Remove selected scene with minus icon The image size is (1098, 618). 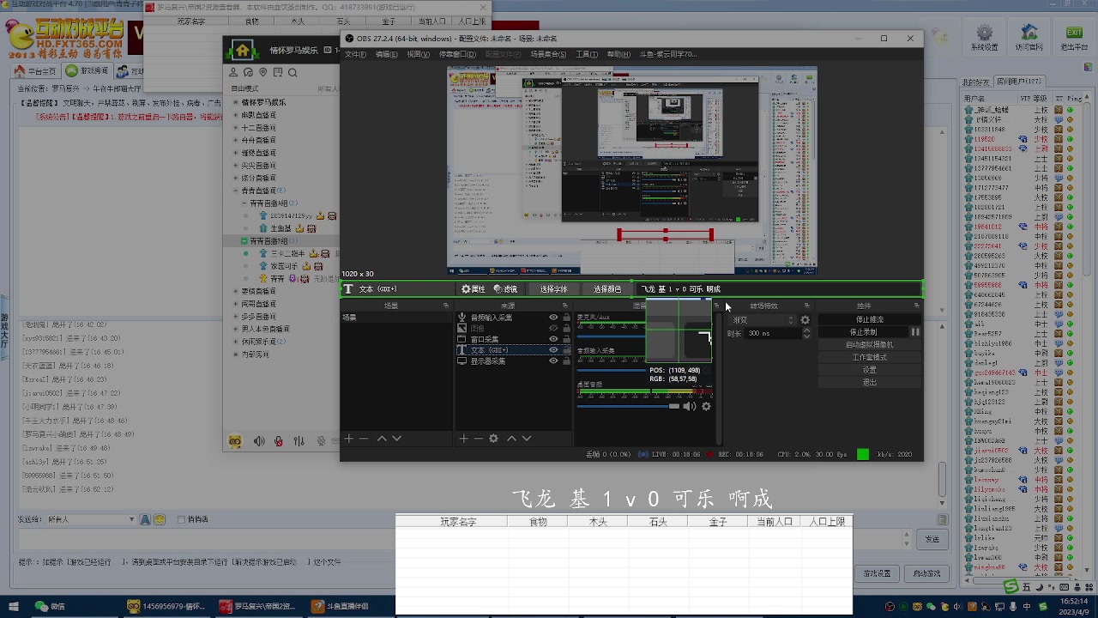(x=364, y=439)
